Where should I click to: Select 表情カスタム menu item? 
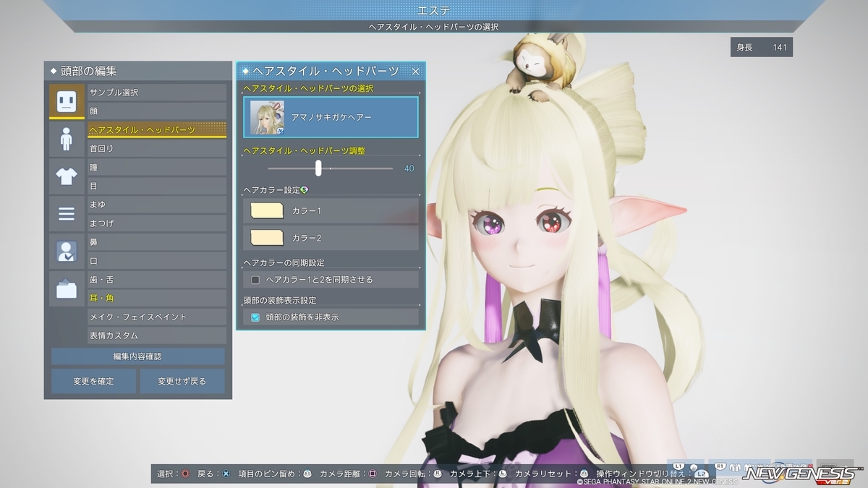157,336
